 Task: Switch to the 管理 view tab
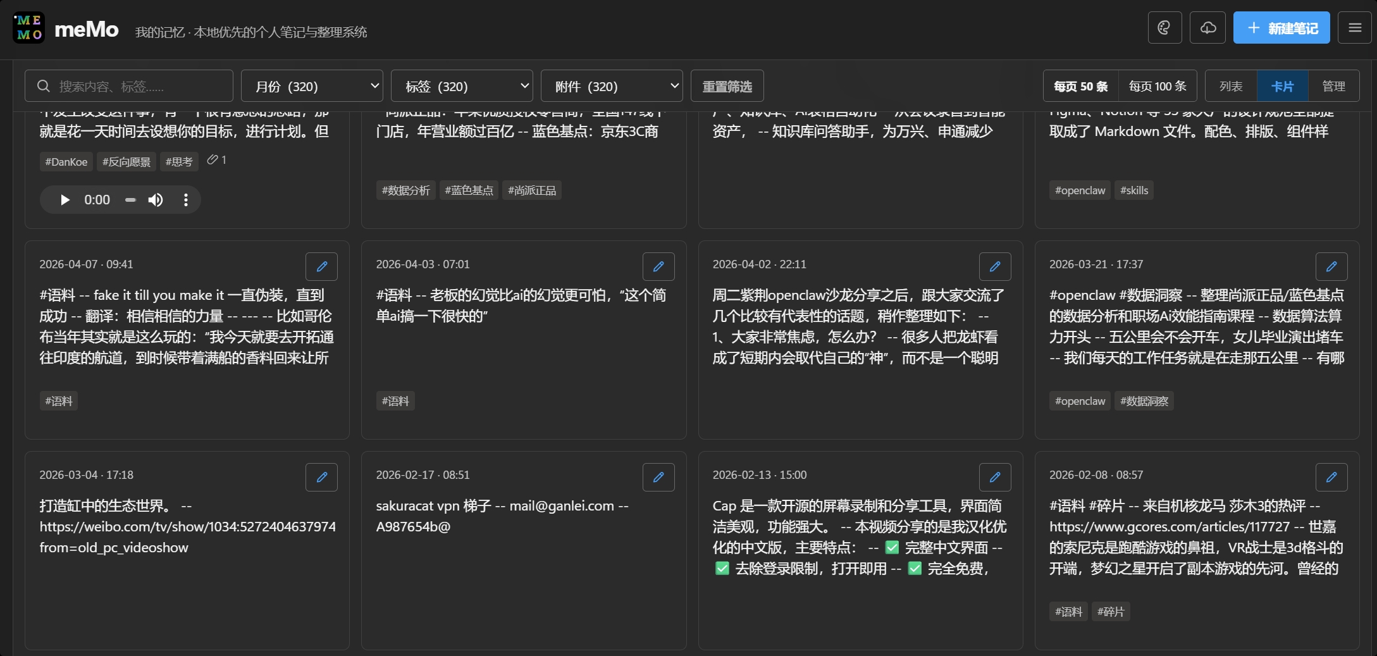pyautogui.click(x=1333, y=86)
